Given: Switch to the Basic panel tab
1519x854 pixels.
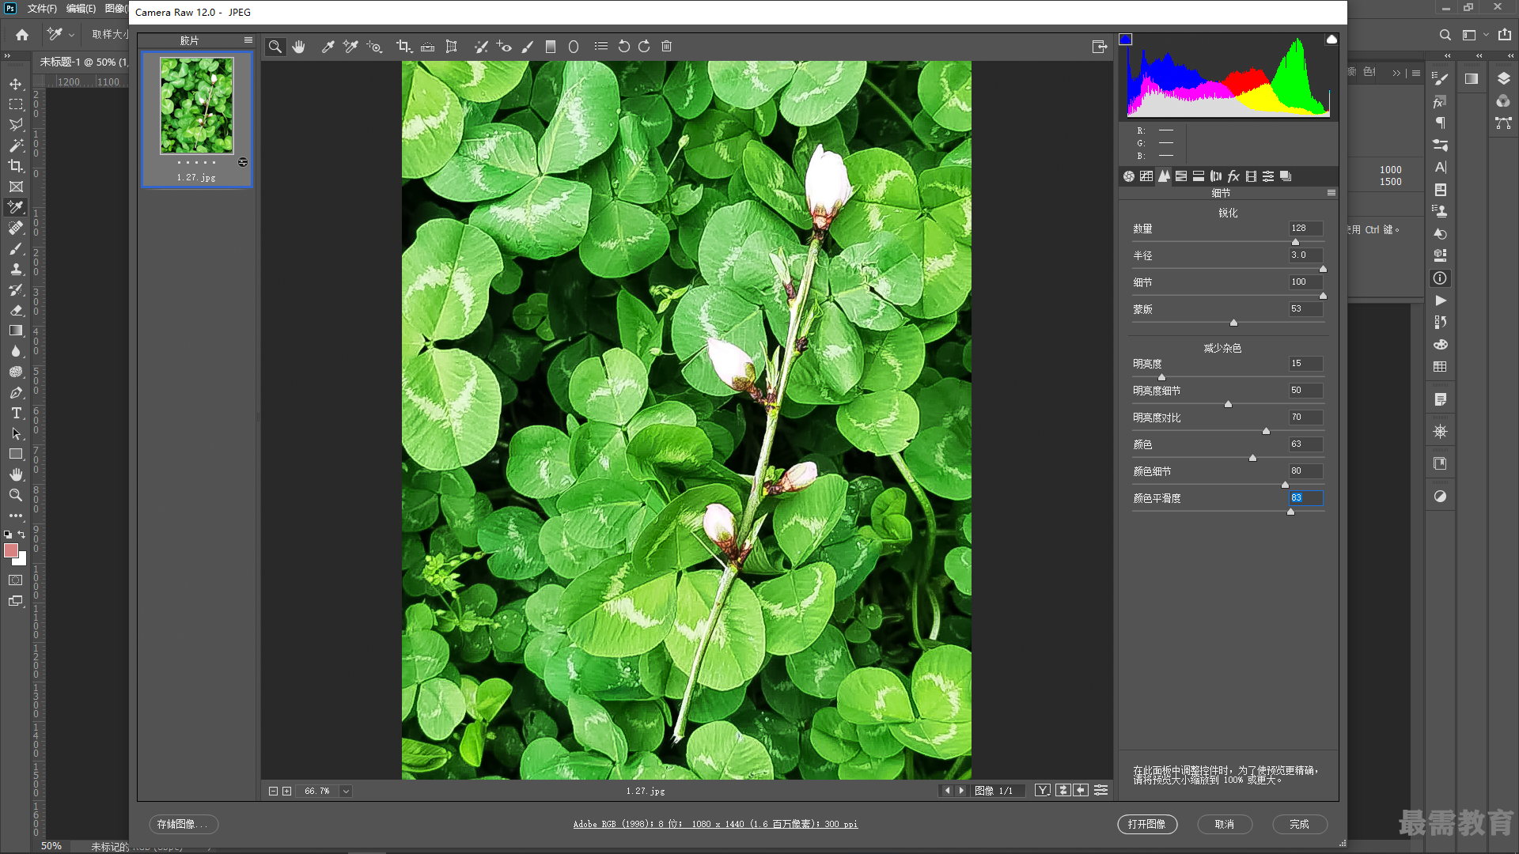Looking at the screenshot, I should 1129,176.
